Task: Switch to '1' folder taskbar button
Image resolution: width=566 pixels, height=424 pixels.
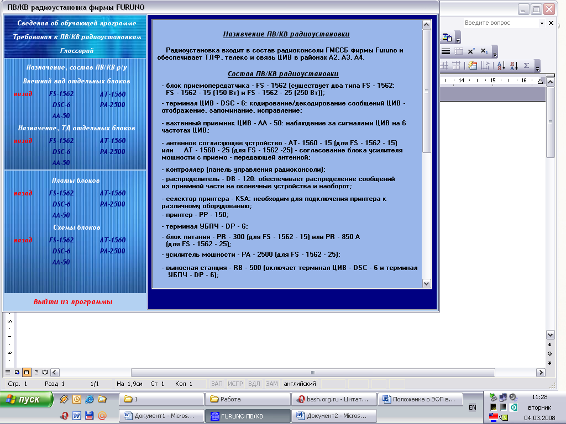Action: tap(162, 399)
